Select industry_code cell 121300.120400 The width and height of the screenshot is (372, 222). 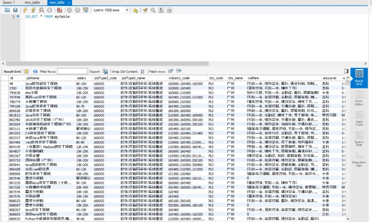coord(187,174)
